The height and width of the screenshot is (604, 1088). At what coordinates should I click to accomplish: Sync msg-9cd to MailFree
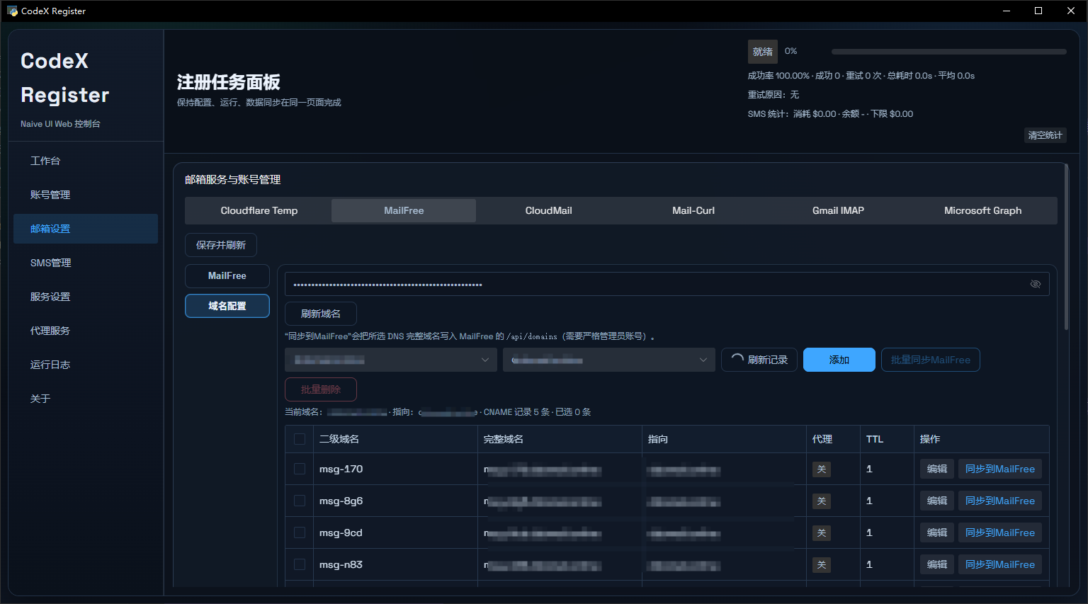click(1000, 532)
